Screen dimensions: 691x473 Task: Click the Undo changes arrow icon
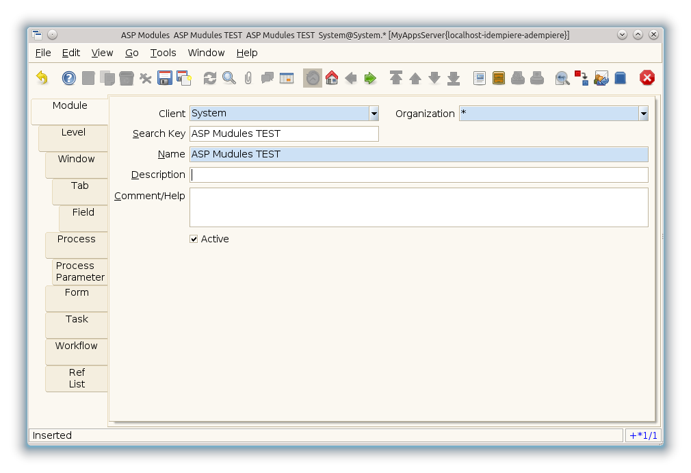42,78
